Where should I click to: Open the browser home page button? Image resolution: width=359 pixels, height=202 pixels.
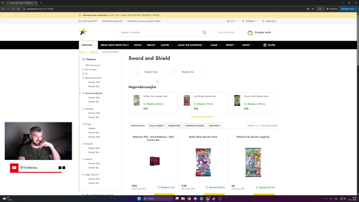tap(18, 9)
